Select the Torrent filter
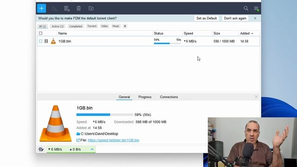Viewport: 297px width, 167px height. point(92,26)
